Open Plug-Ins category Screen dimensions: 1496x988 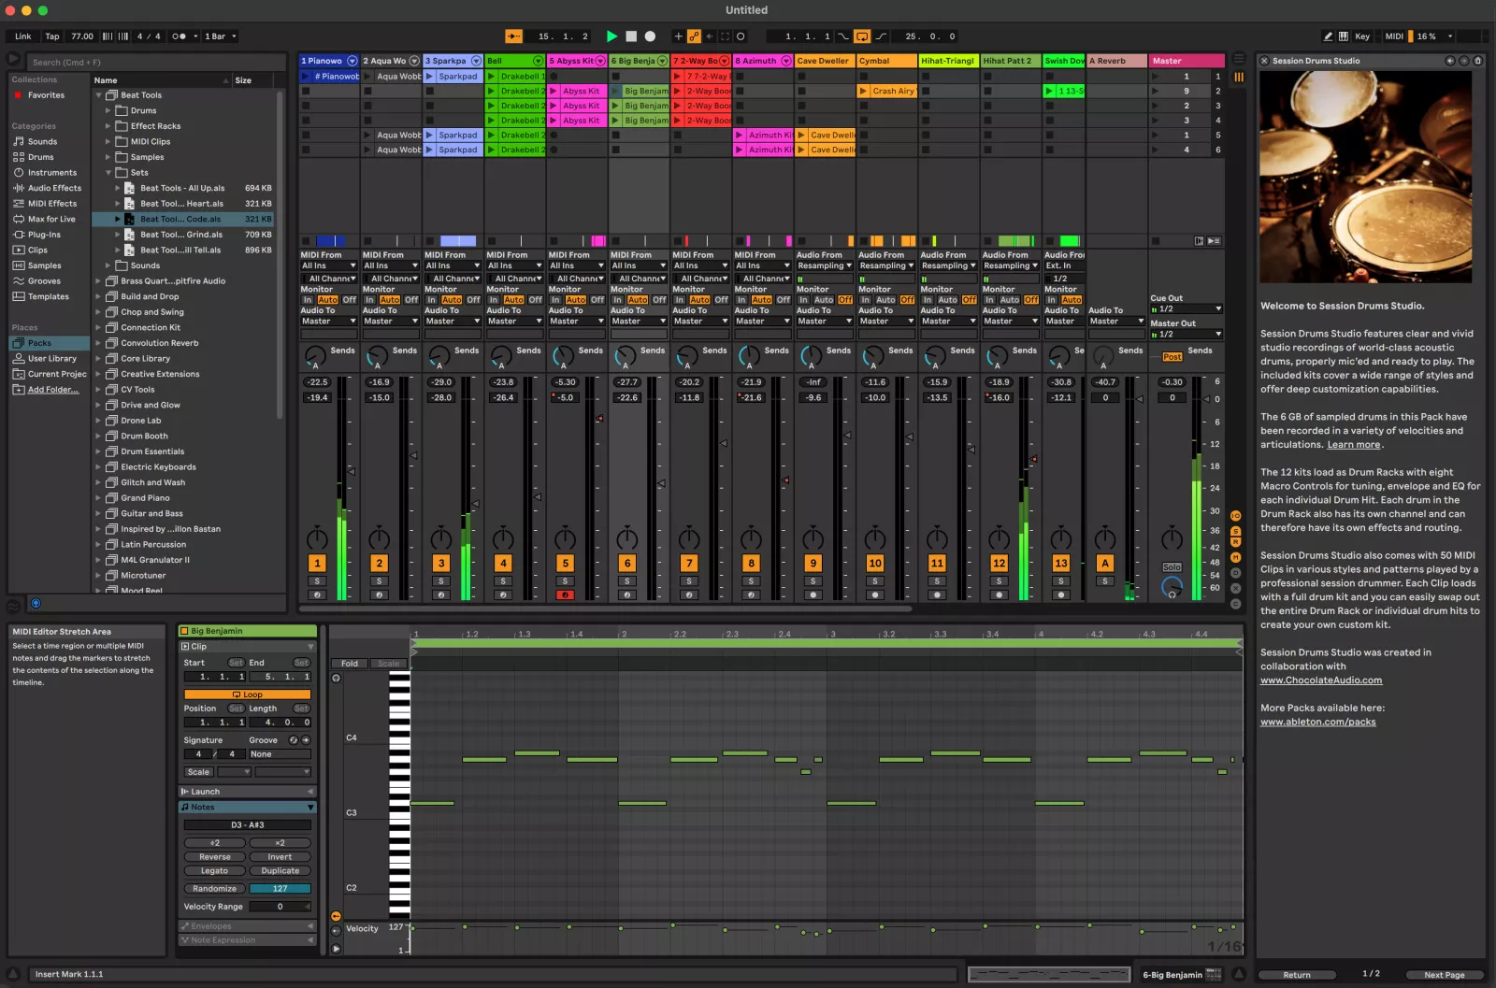44,235
